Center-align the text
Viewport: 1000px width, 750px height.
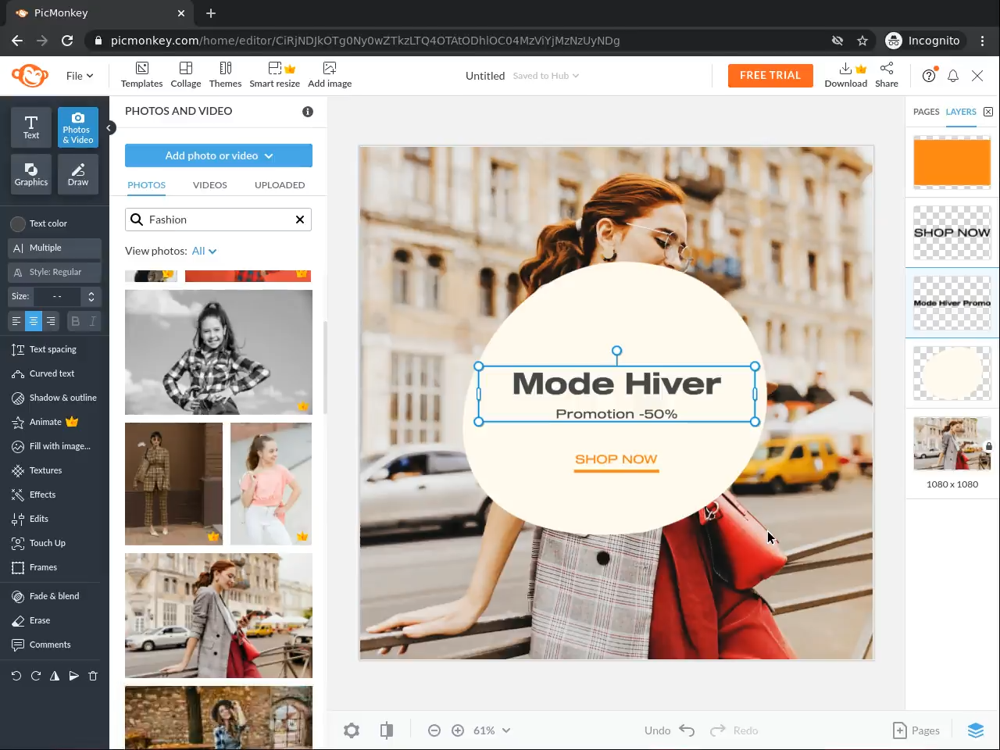34,321
